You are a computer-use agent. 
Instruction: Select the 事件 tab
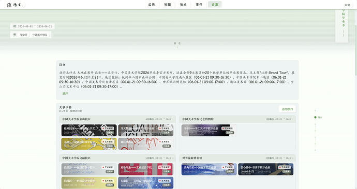pos(199,5)
